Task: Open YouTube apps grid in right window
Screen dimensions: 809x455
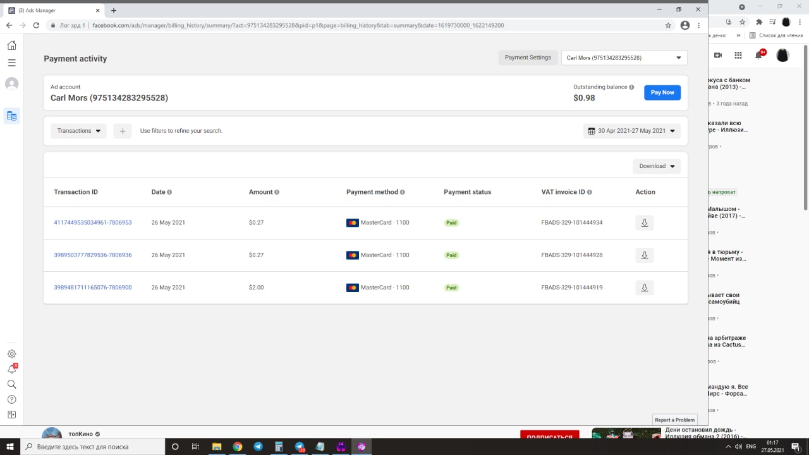Action: [738, 56]
